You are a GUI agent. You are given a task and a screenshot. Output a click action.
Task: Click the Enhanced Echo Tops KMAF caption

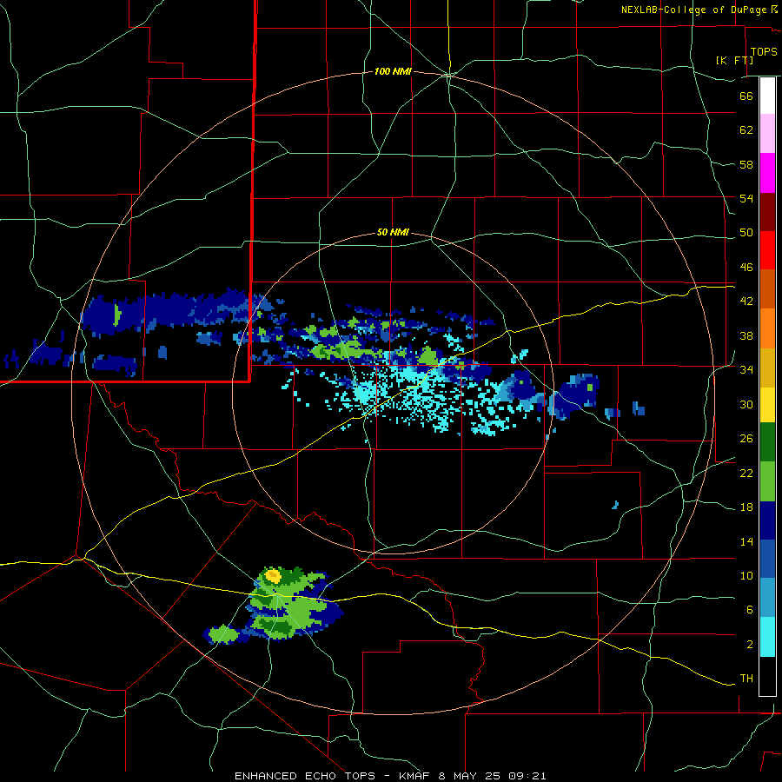(390, 776)
